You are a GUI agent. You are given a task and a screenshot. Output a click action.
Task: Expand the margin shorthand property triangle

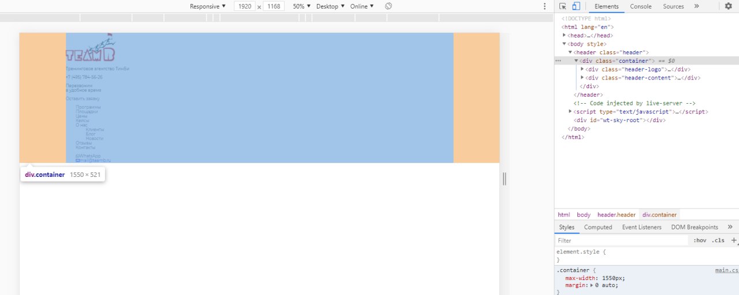pyautogui.click(x=591, y=285)
